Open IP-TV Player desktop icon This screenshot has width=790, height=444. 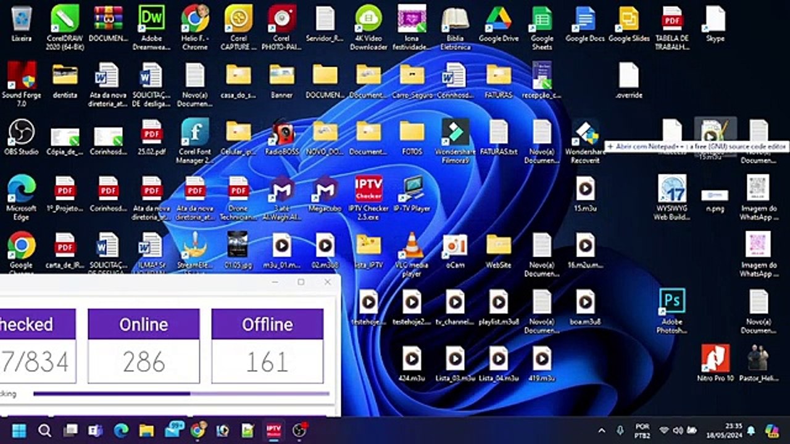(412, 194)
